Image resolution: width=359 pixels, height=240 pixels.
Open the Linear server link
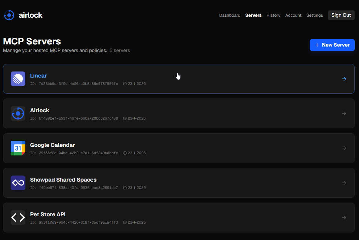click(x=38, y=75)
